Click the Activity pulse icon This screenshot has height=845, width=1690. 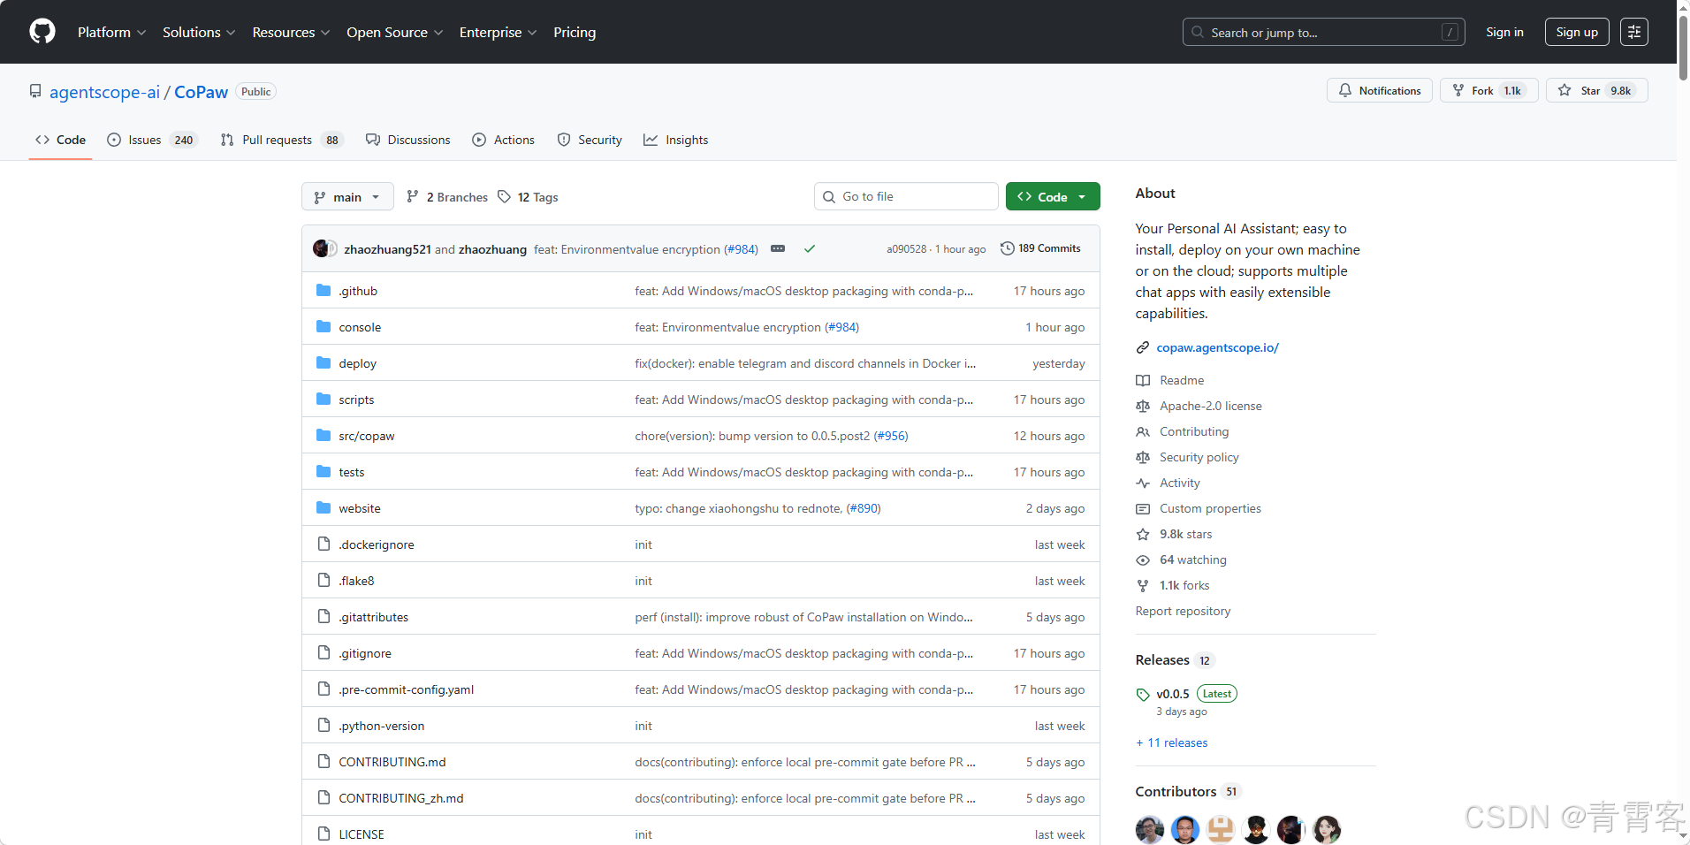pyautogui.click(x=1143, y=483)
